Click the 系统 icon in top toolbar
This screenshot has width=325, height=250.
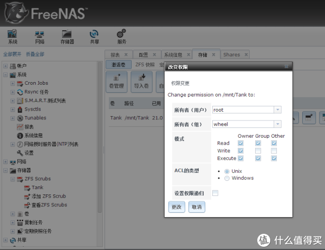tap(12, 36)
